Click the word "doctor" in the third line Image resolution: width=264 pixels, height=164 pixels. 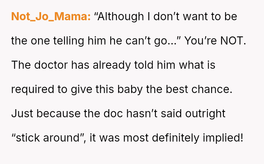(51, 65)
